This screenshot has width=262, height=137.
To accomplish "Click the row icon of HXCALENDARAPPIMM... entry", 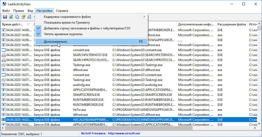I will 3,120.
